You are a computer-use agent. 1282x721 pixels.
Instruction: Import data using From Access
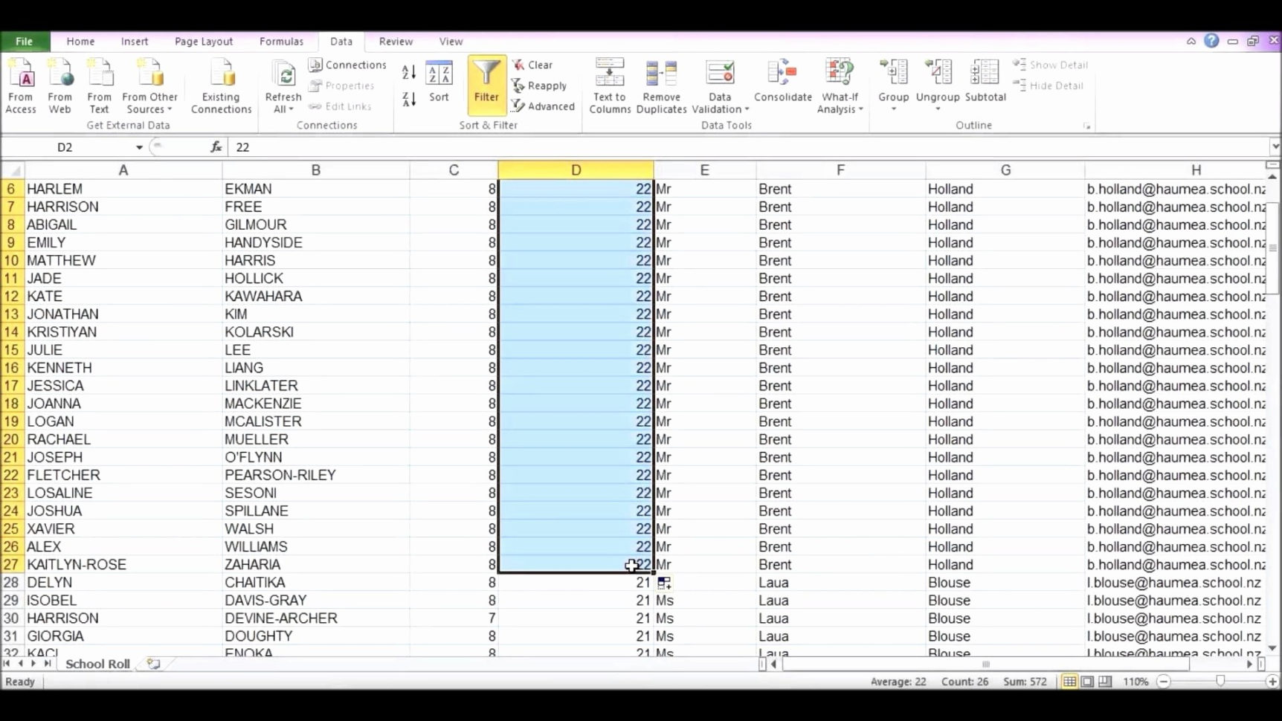click(21, 84)
